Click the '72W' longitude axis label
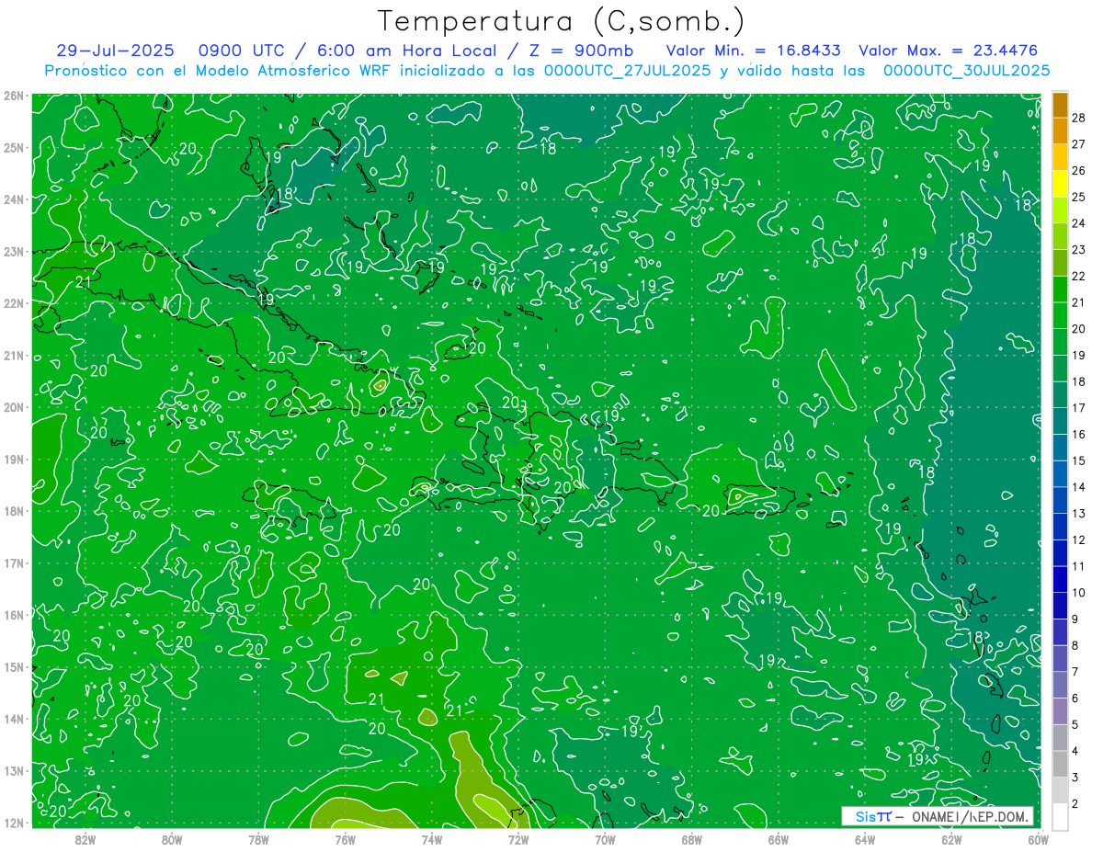This screenshot has height=852, width=1103. 518,838
